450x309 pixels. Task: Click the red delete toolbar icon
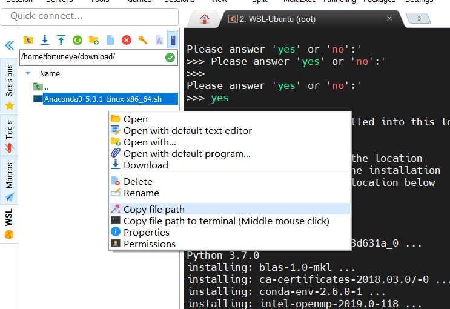(127, 40)
